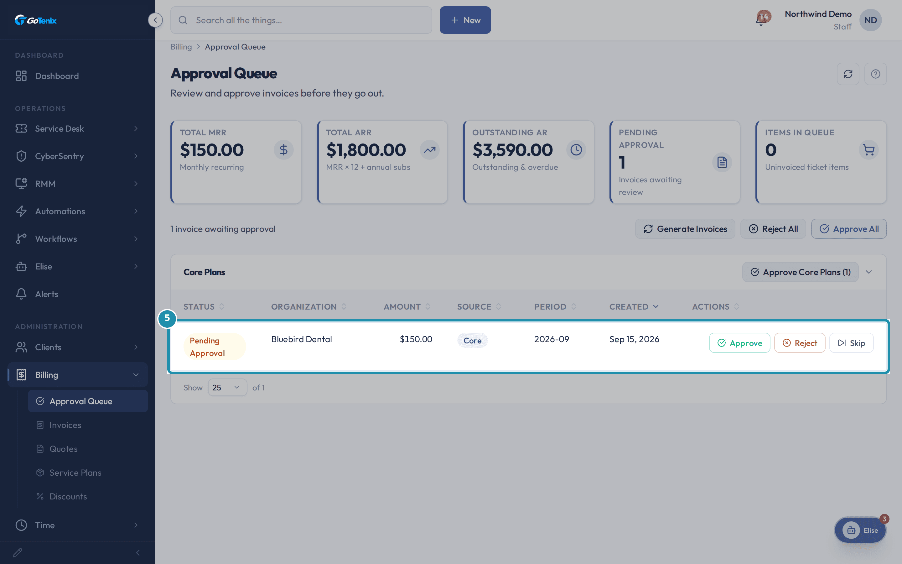The height and width of the screenshot is (564, 902).
Task: Expand the Service Desk menu
Action: point(77,129)
